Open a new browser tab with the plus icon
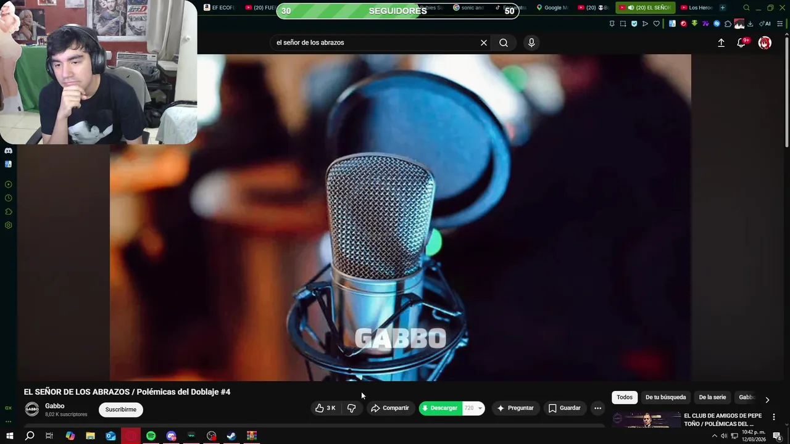This screenshot has width=790, height=444. point(723,7)
